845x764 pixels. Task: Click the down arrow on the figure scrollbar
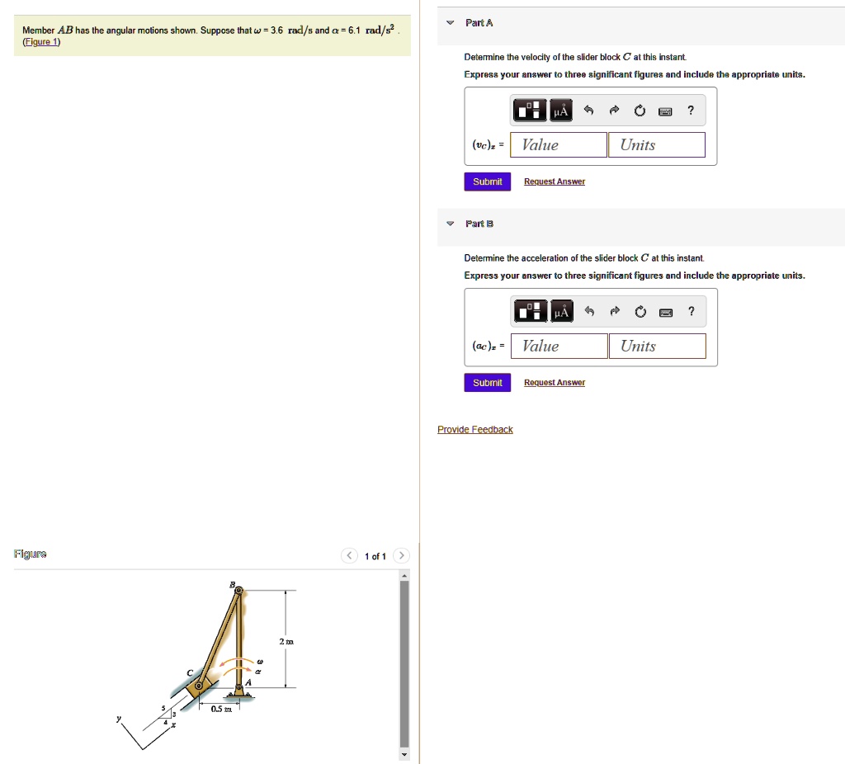(404, 754)
